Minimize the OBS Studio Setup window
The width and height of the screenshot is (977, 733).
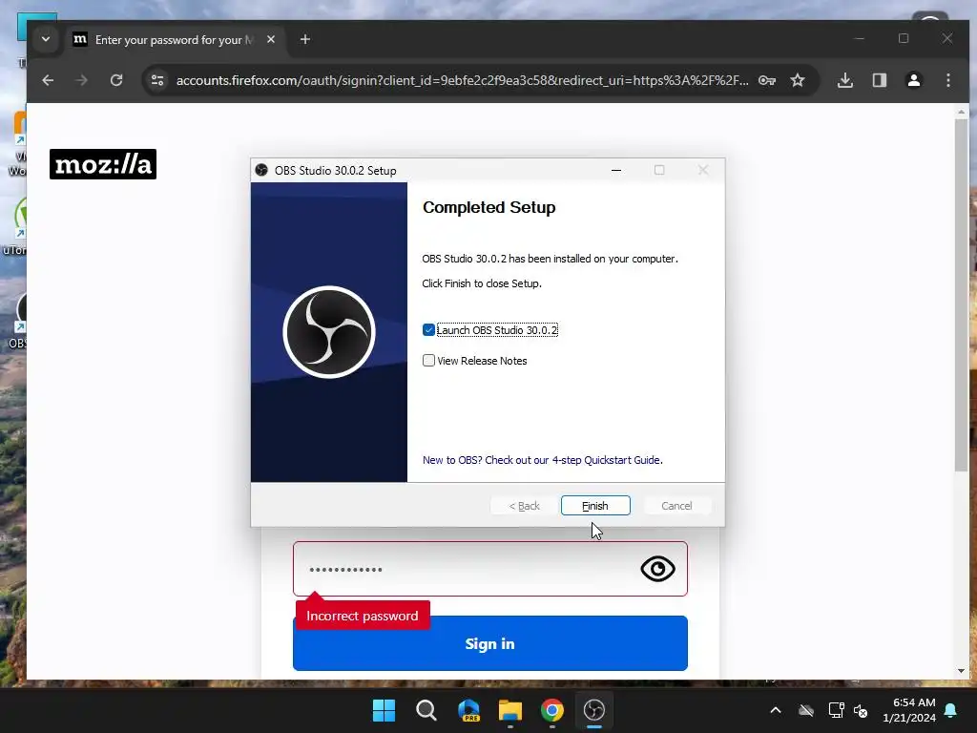[616, 170]
